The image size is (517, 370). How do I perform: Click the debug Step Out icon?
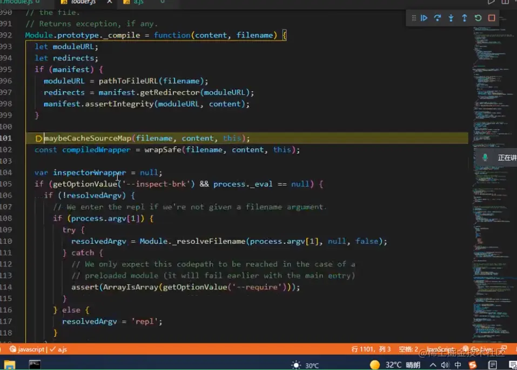tap(464, 18)
